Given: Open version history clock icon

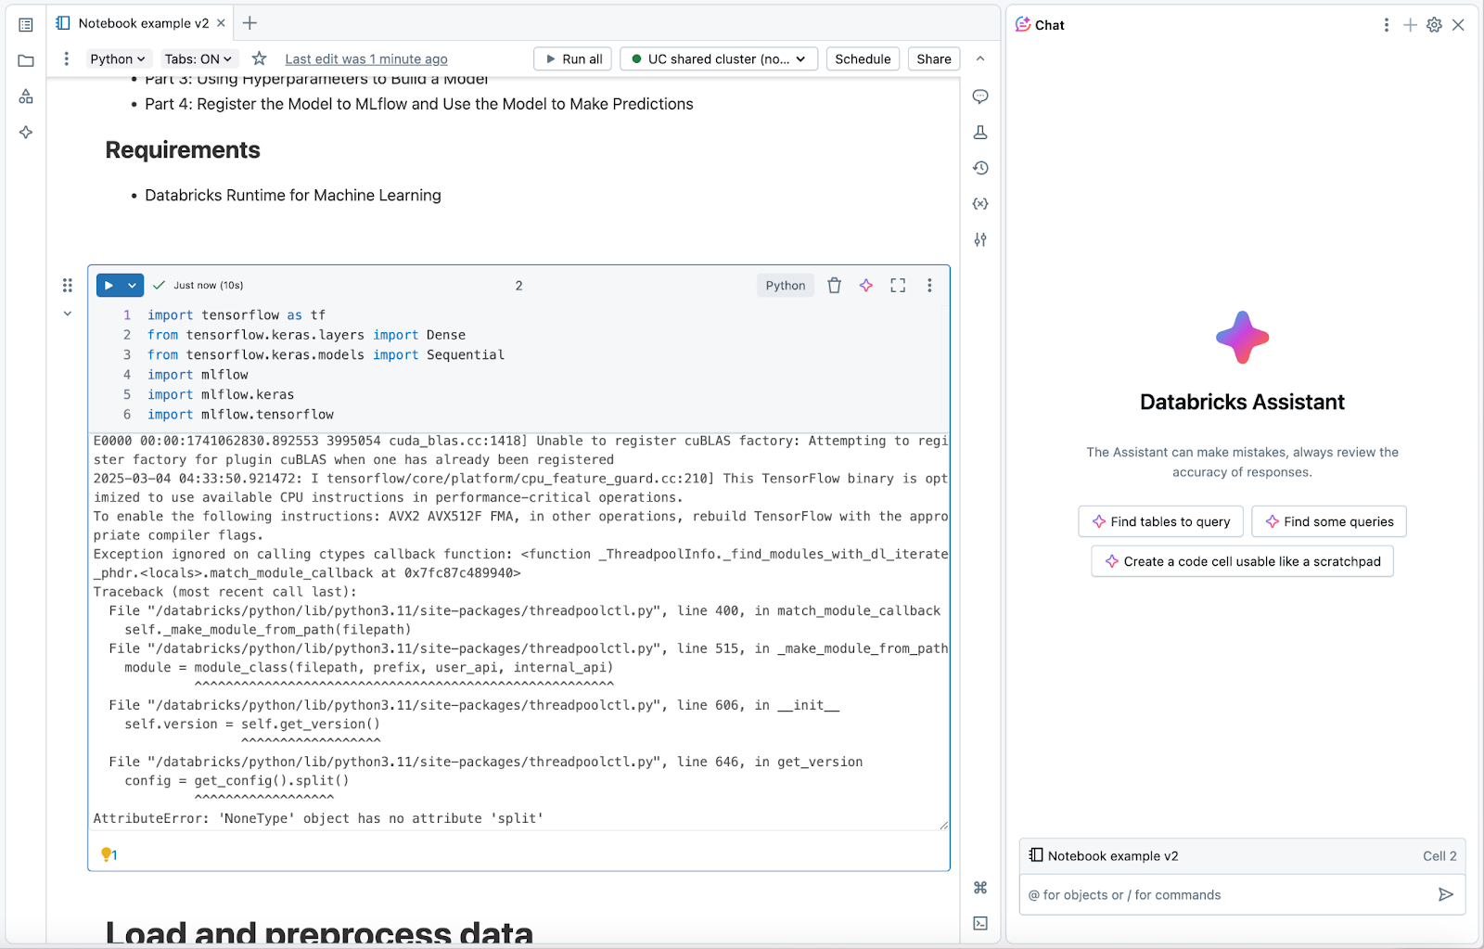Looking at the screenshot, I should point(980,168).
